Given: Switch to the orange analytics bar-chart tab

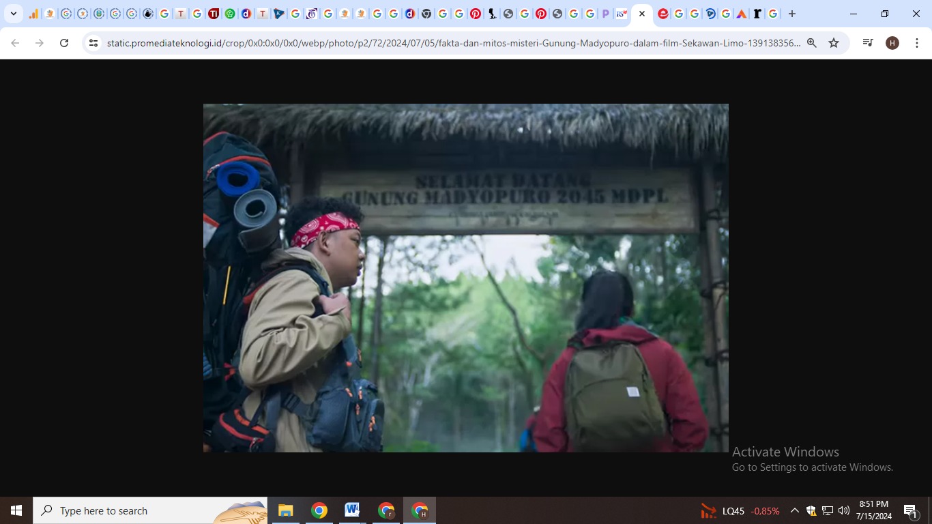Looking at the screenshot, I should point(33,14).
